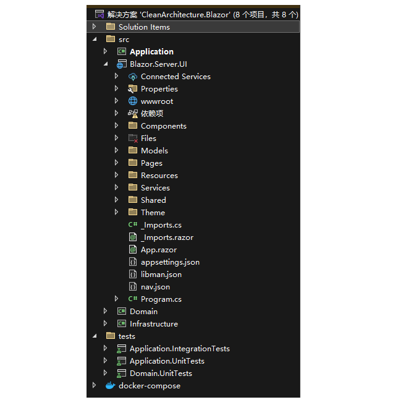The width and height of the screenshot is (398, 410).
Task: Expand the Application project
Action: point(105,51)
